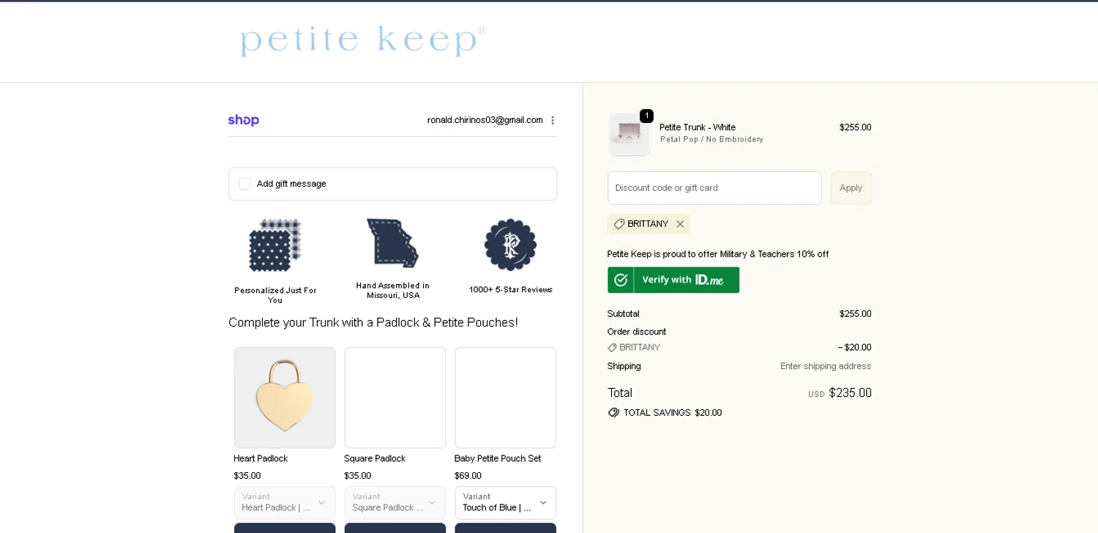Click the $69.00 price text
This screenshot has height=533, width=1098.
pyautogui.click(x=468, y=476)
